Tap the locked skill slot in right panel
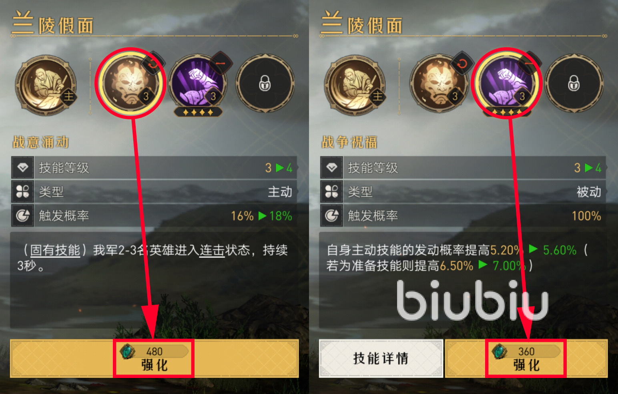This screenshot has height=394, width=618. click(574, 84)
